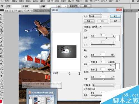The width and height of the screenshot is (139, 104).
Task: Open the 纹理通道 texture channel dropdown
Action: (103, 85)
